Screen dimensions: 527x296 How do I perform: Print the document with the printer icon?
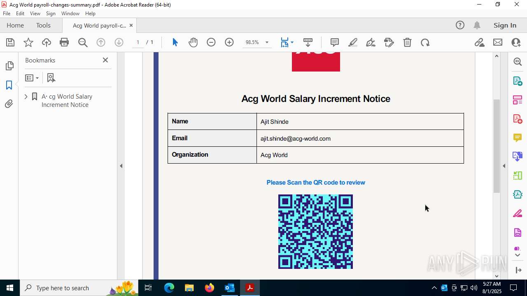point(64,42)
